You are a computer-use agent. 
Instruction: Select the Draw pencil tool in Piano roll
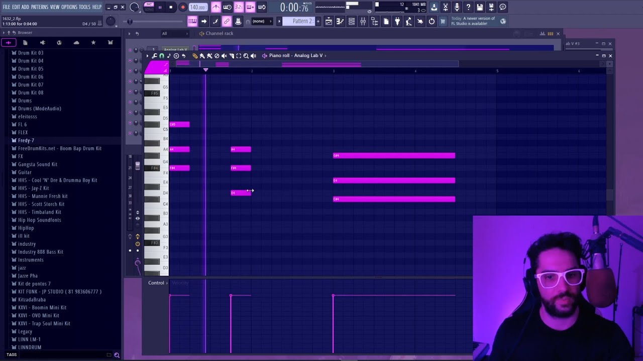(x=195, y=56)
